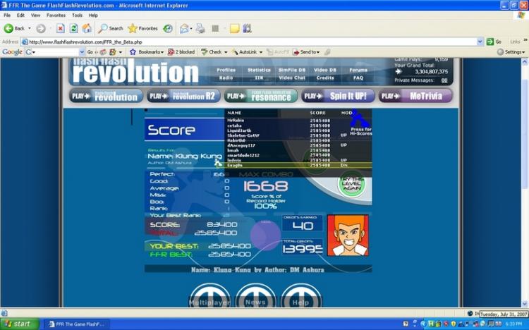Open the Favorites menu
Screen dimensions: 529x330
pyautogui.click(x=56, y=16)
